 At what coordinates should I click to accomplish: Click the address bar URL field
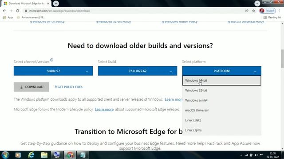pos(134,11)
